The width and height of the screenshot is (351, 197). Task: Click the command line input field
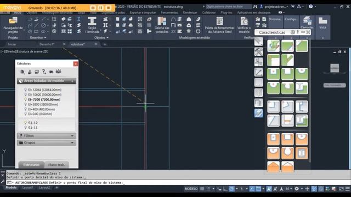point(178,182)
